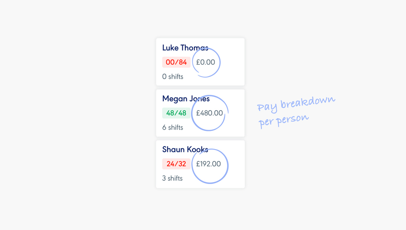Click the handwritten 'per person' annotation line
Viewport: 406px width, 230px height.
[284, 121]
